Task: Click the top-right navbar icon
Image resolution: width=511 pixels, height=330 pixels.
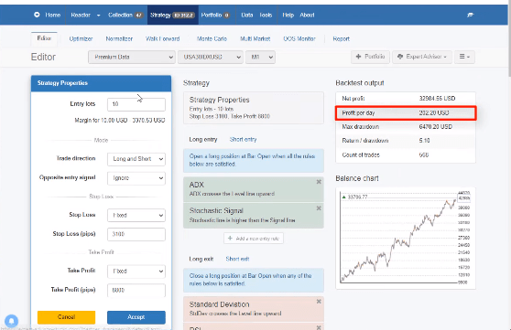Action: coord(470,15)
